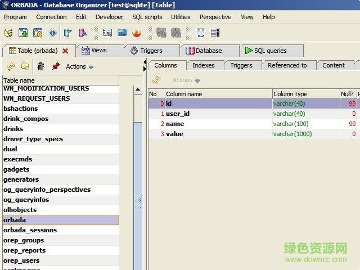Select the WN_MODIFICATION_USERS table row
The height and width of the screenshot is (270, 360).
pos(61,89)
